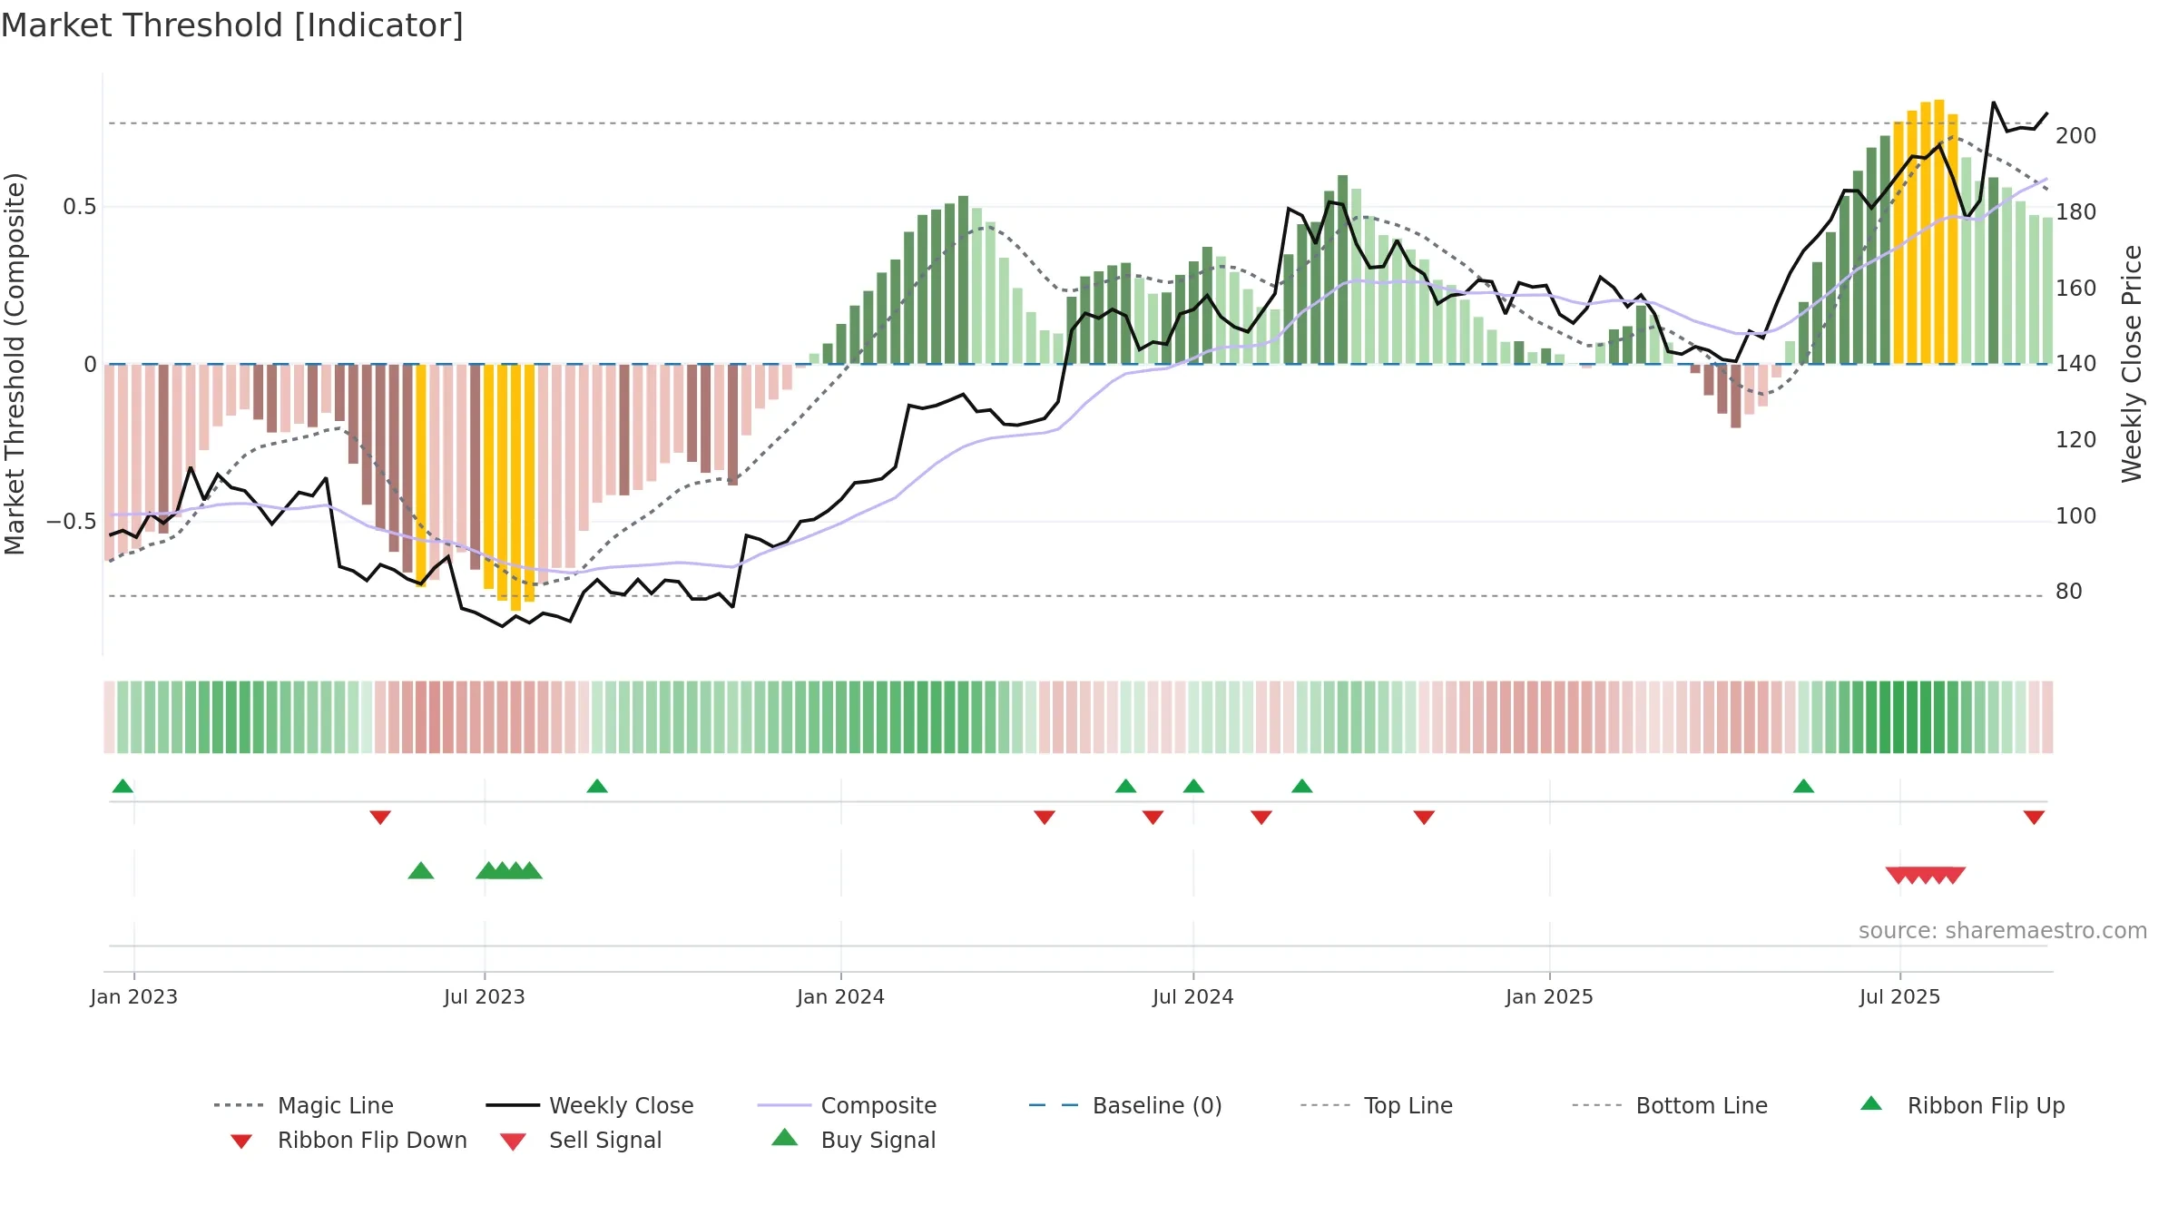Click the Market Threshold (Composite) axis title

click(x=15, y=364)
